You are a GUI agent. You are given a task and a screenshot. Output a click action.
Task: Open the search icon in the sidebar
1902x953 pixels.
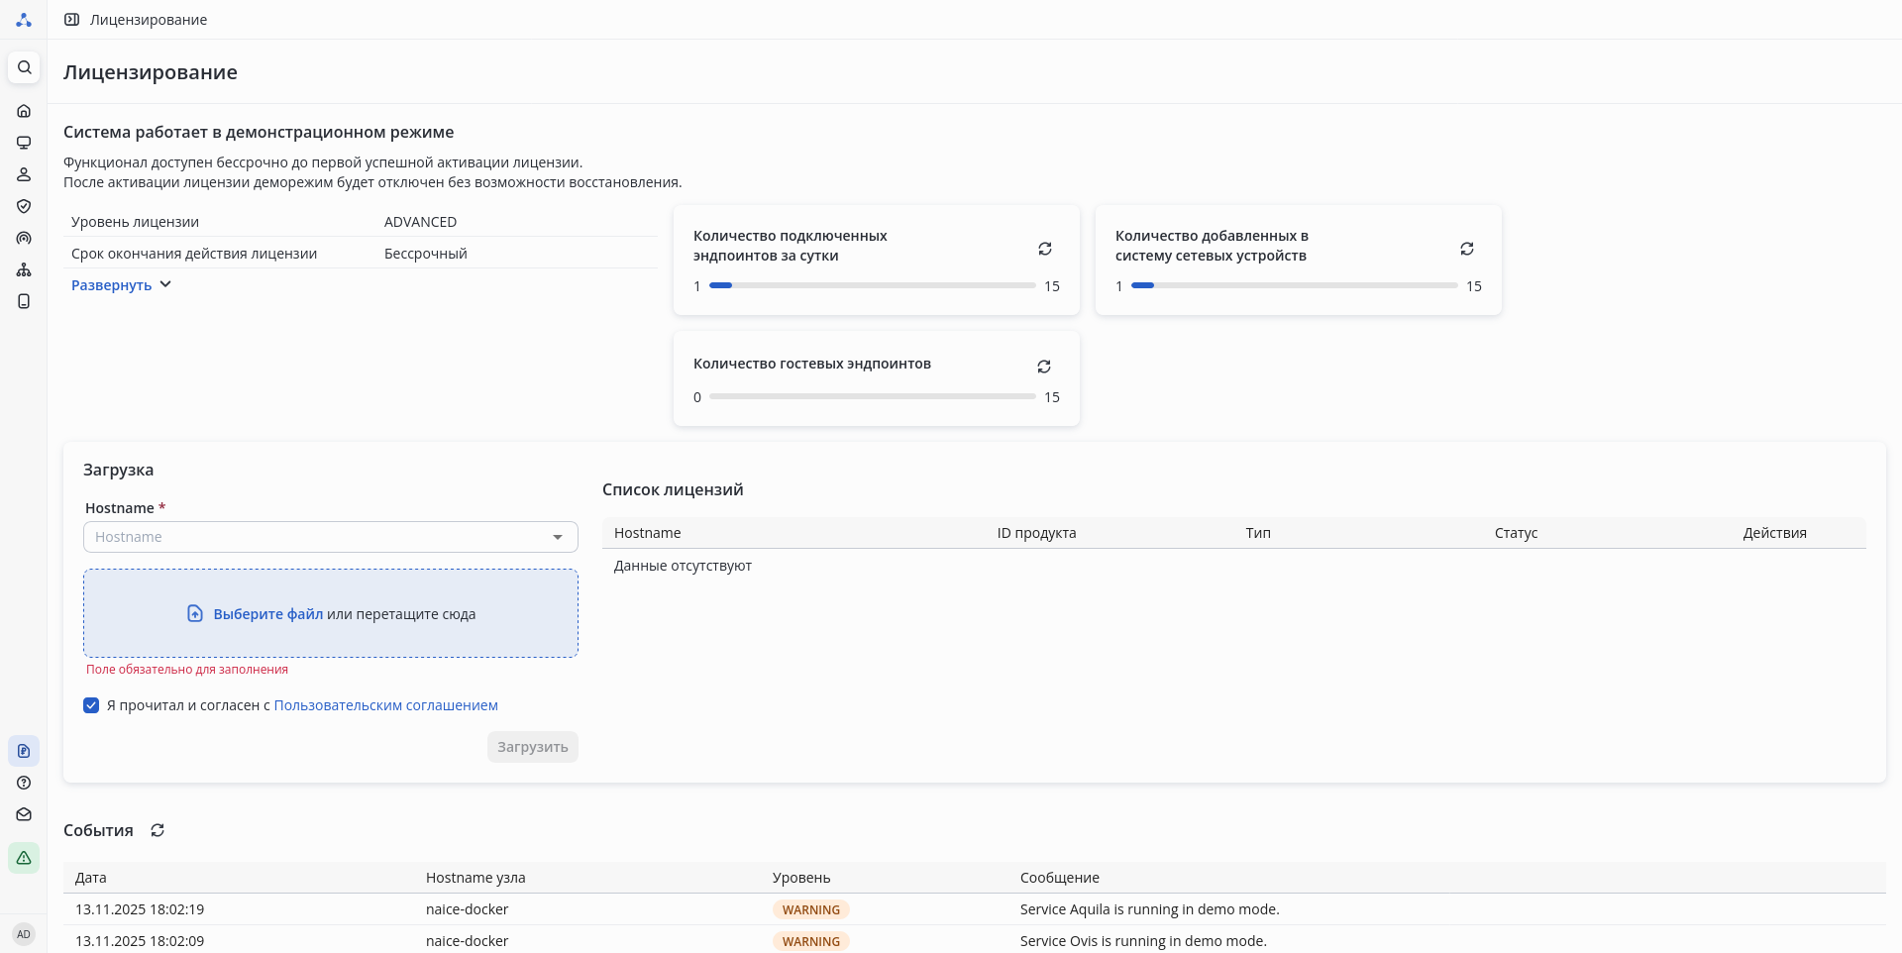24,67
